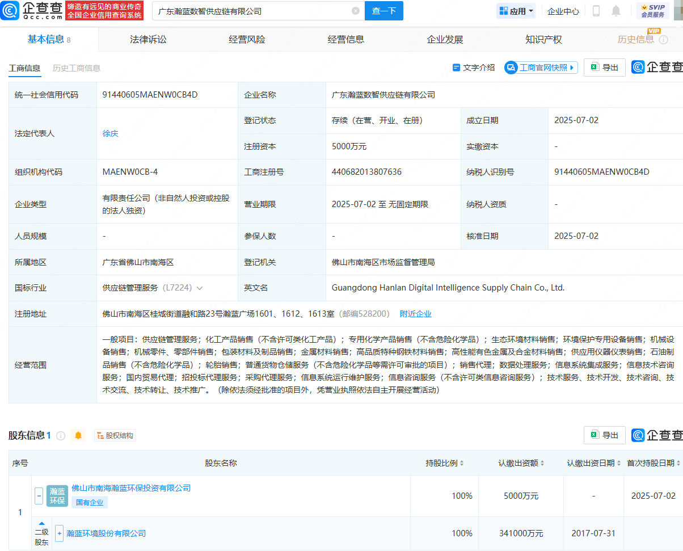Viewport: 683px width, 551px height.
Task: Expand the 瀚蓝环境股份有限公司 row
Action: [x=59, y=533]
